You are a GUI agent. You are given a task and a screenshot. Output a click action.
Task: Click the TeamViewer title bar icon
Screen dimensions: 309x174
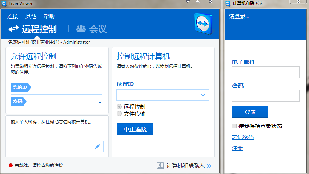[4, 4]
